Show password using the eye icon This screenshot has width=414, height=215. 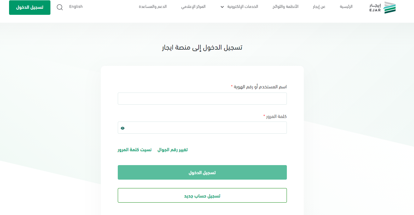pos(123,128)
